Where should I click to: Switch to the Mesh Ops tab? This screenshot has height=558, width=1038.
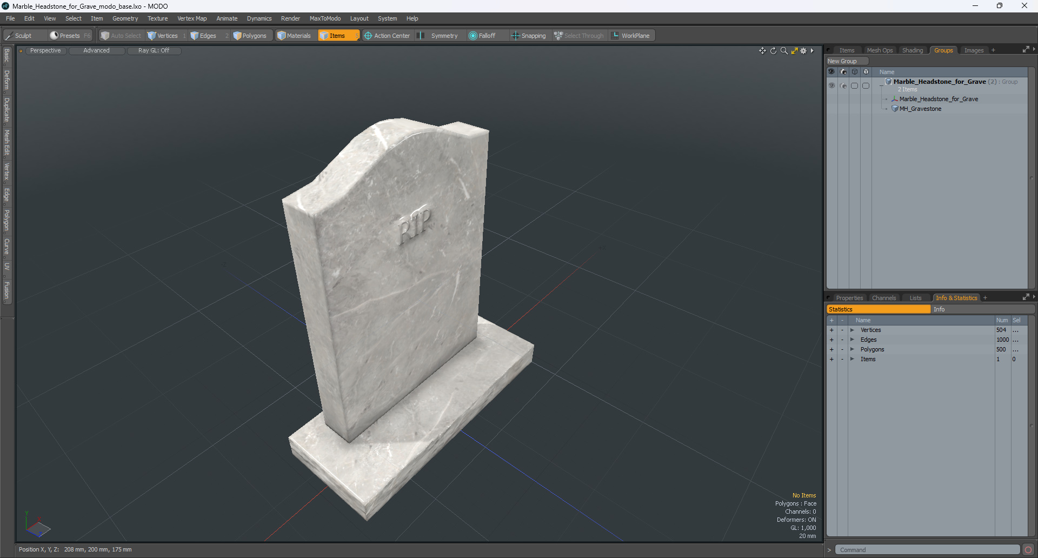[x=880, y=50]
